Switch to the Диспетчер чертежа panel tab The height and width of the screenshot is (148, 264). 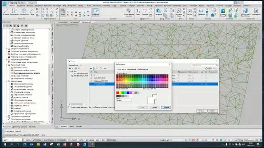tap(20, 127)
